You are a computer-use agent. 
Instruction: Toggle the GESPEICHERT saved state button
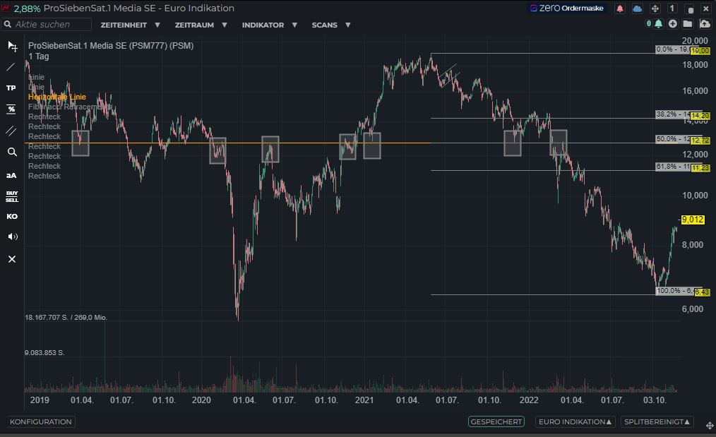[496, 421]
